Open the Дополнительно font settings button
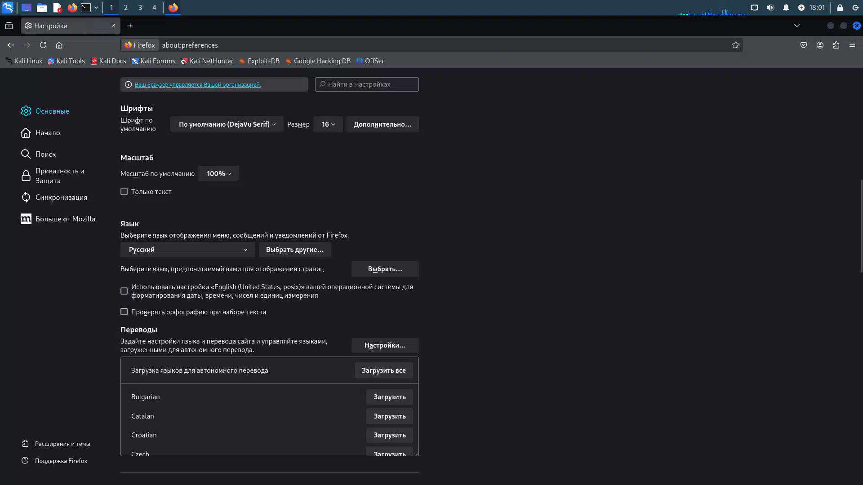The height and width of the screenshot is (485, 863). pyautogui.click(x=383, y=124)
